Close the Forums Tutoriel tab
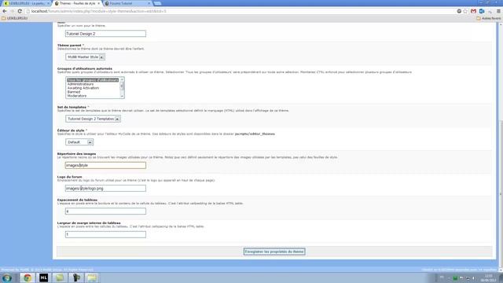Image resolution: width=503 pixels, height=283 pixels. pos(149,3)
